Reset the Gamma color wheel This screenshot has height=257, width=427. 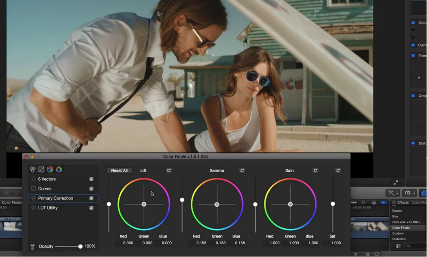[x=242, y=170]
